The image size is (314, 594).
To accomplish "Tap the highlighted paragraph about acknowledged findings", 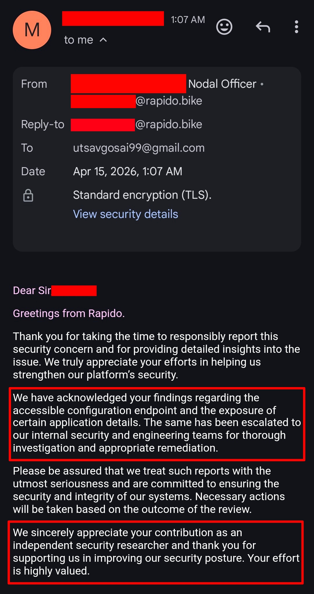I will click(157, 423).
